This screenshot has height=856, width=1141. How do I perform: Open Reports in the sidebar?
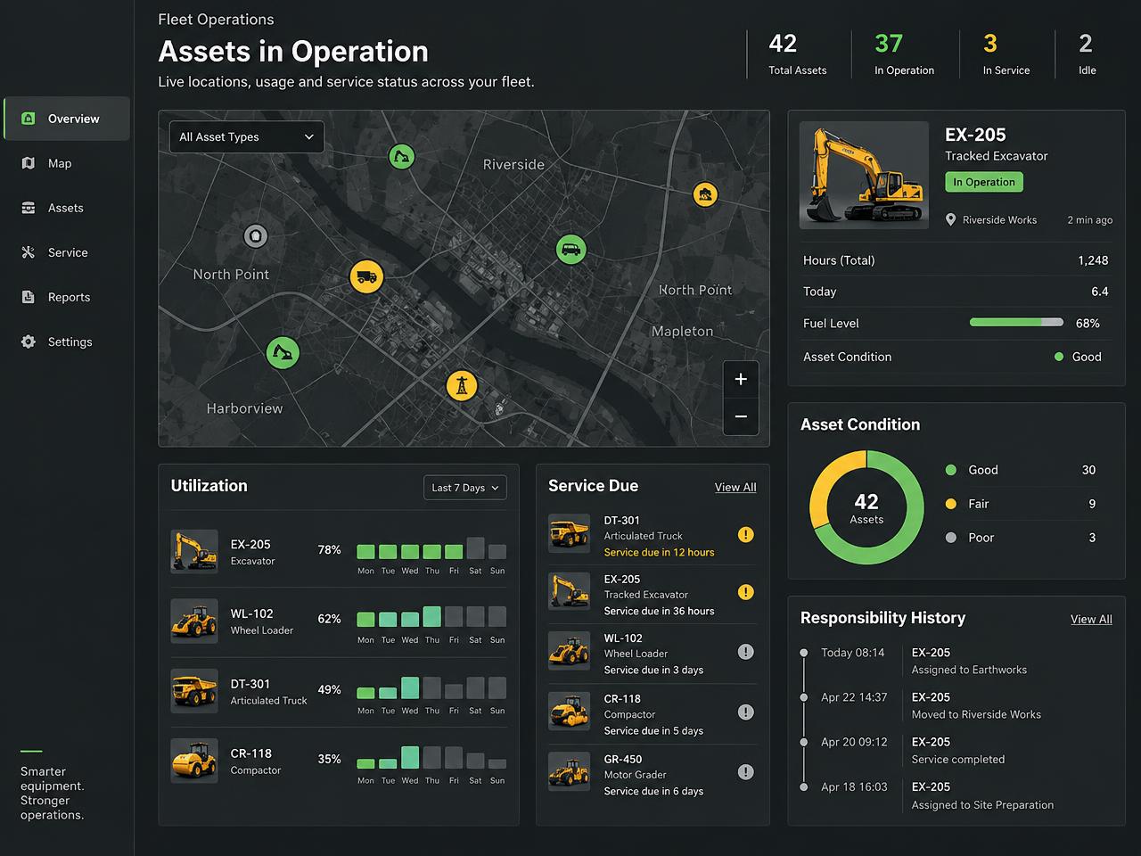click(67, 297)
